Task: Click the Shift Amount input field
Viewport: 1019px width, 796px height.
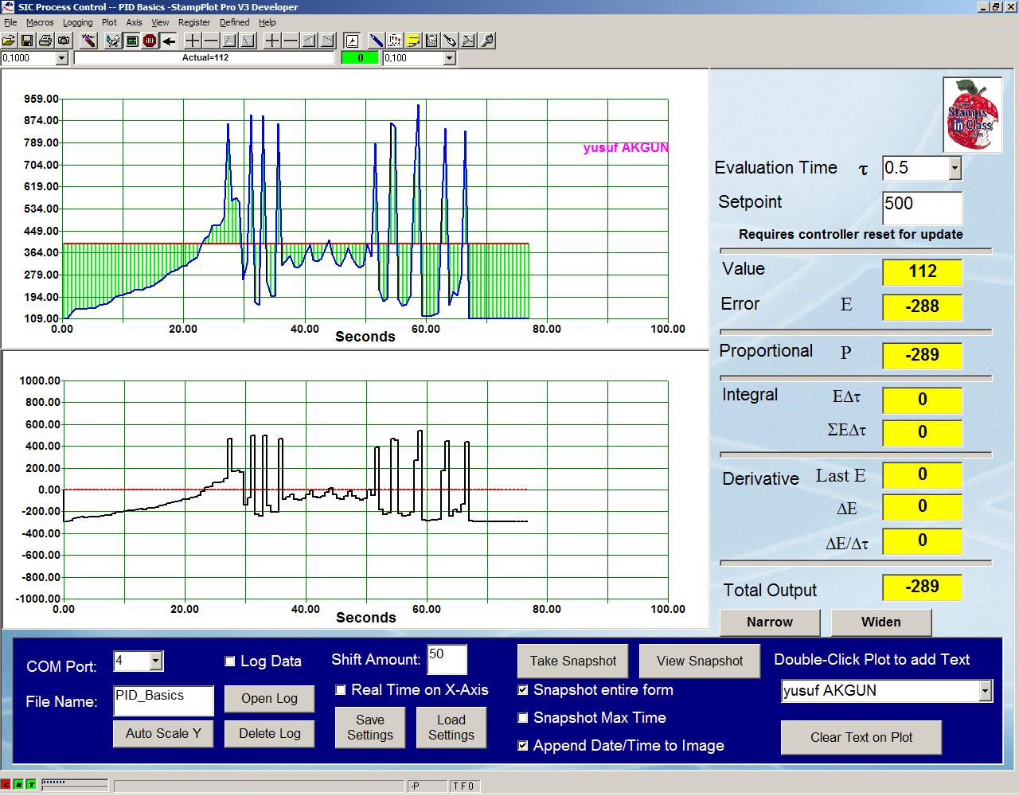Action: [447, 659]
